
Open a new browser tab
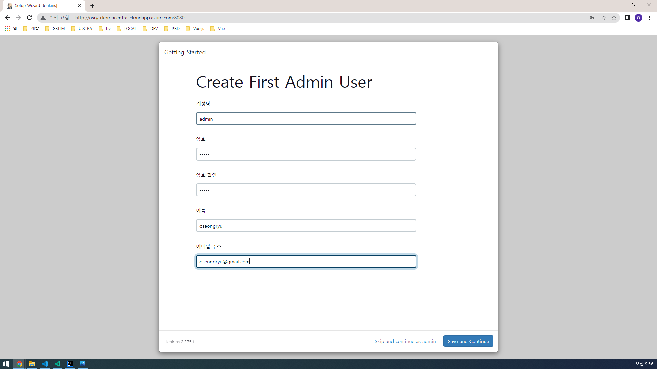[92, 6]
